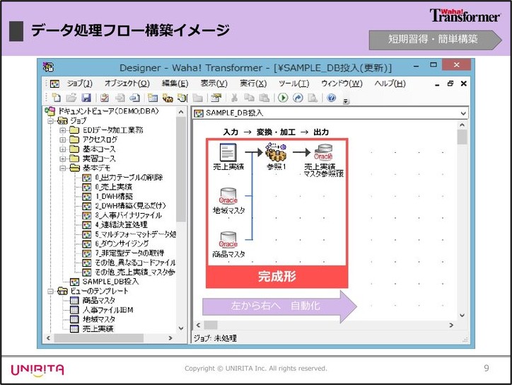
Task: Click the export arrow document icon
Action: pyautogui.click(x=134, y=98)
